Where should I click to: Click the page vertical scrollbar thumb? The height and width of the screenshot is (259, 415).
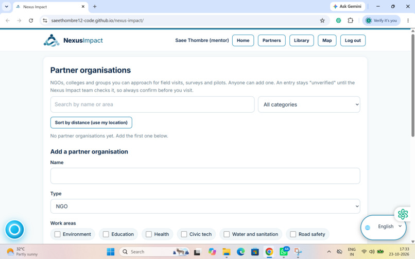click(x=412, y=85)
